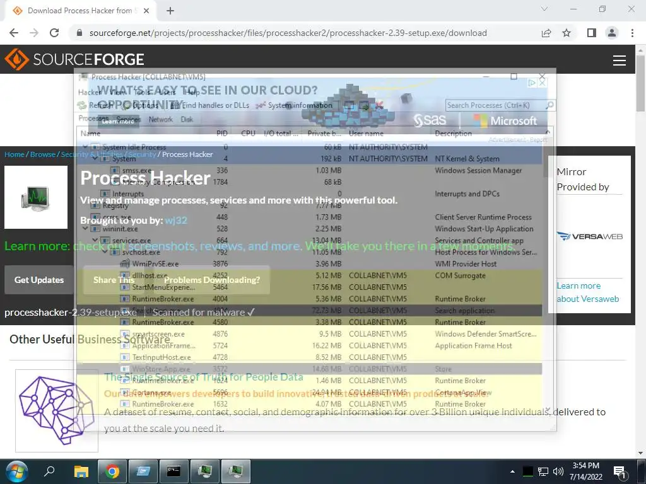Collapse the services.exe tree node
The image size is (646, 484).
(95, 240)
